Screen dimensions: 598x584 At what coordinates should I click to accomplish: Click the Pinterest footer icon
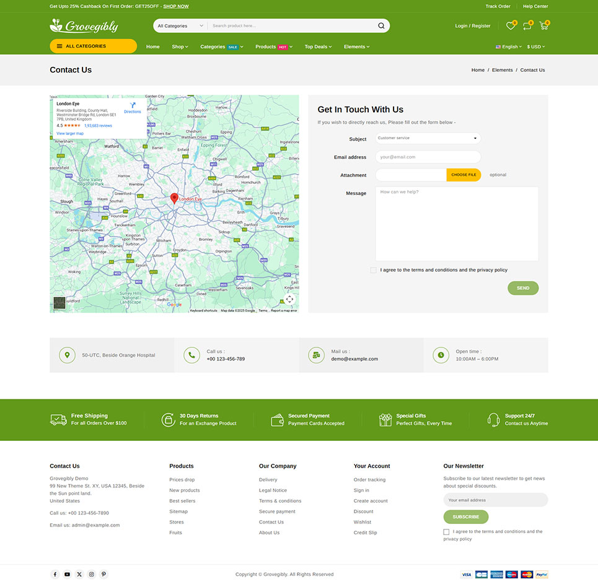click(103, 574)
